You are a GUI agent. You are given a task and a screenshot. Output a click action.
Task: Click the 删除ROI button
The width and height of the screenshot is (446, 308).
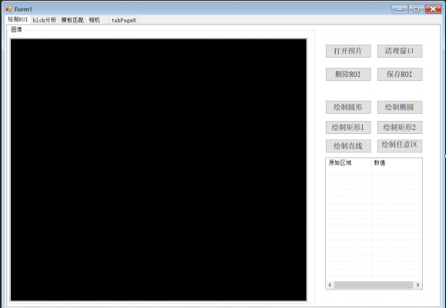click(348, 74)
